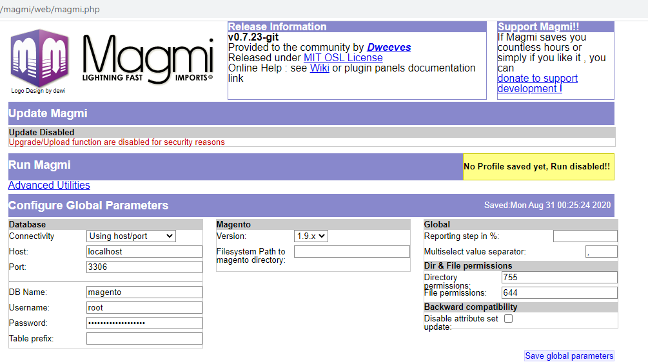This screenshot has width=648, height=362.
Task: Click the Username field
Action: [144, 308]
